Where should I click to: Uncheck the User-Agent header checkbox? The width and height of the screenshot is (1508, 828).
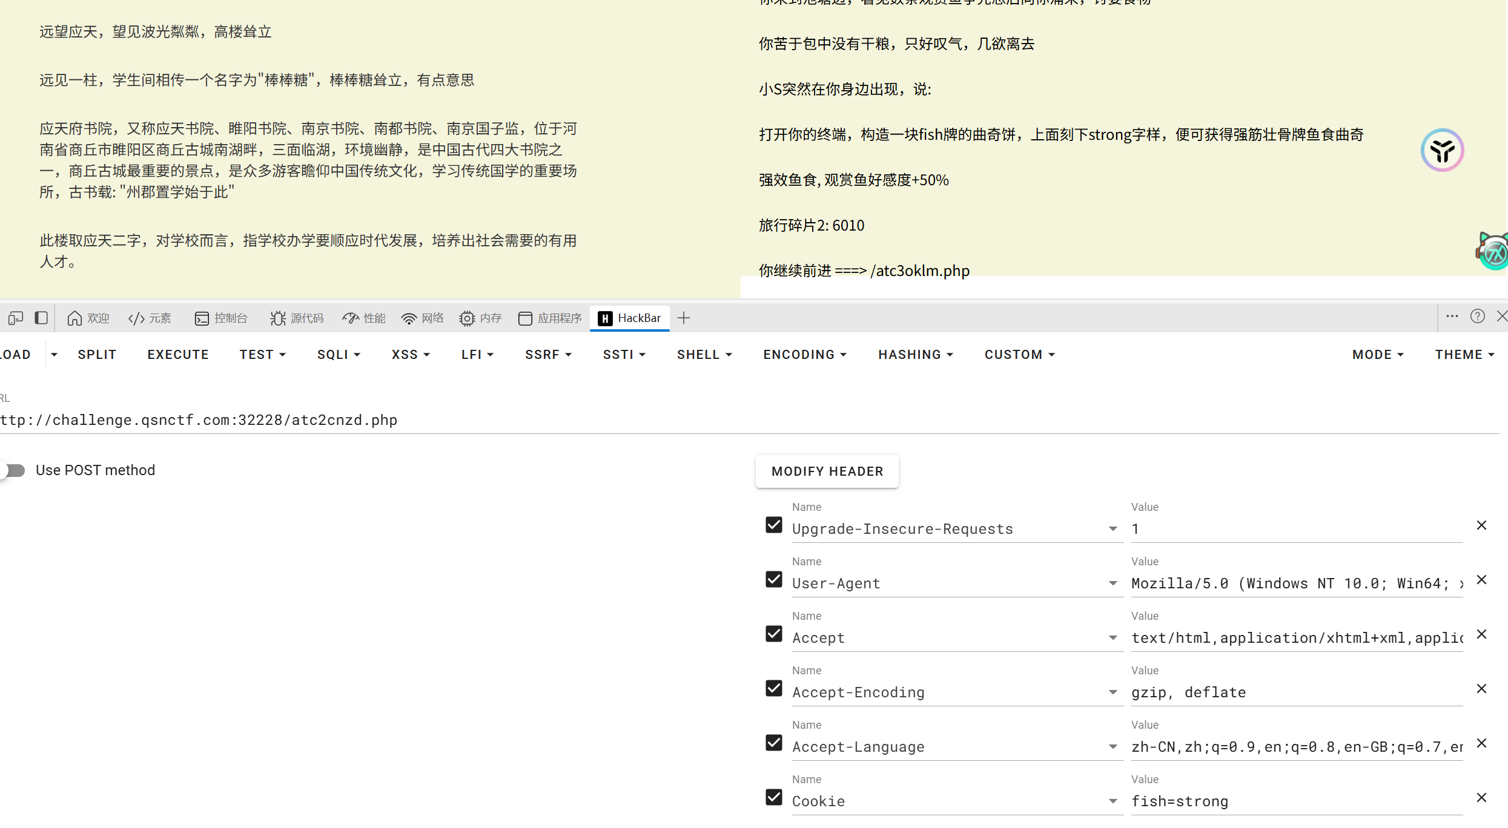tap(774, 579)
